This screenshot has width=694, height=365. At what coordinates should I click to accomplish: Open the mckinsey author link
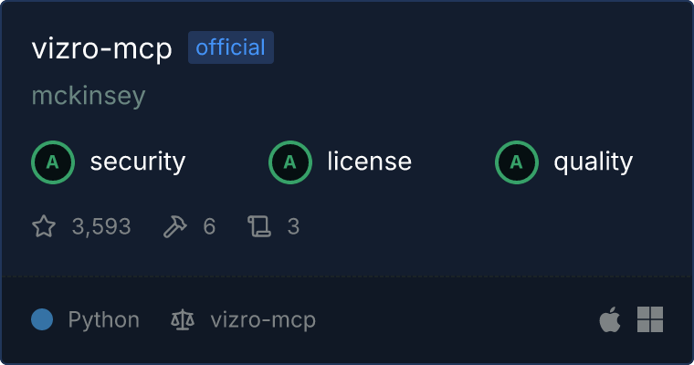coord(89,96)
